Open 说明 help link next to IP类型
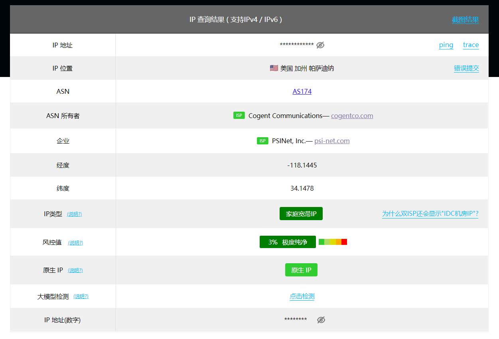The height and width of the screenshot is (339, 499). (74, 214)
